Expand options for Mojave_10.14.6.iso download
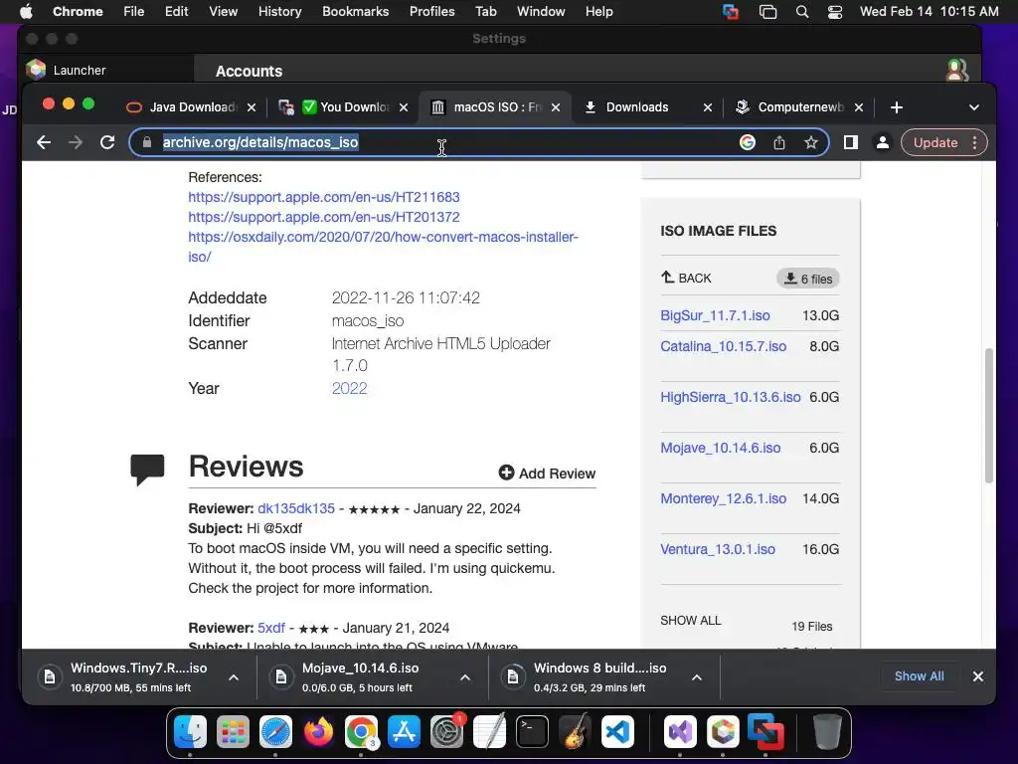The width and height of the screenshot is (1018, 764). (465, 676)
